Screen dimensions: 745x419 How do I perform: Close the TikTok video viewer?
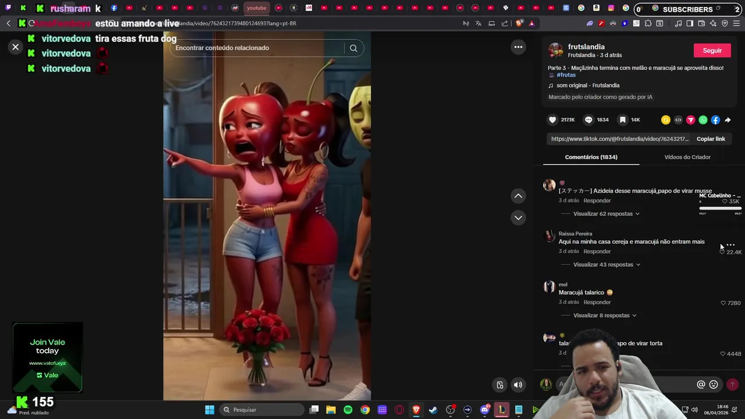point(16,47)
